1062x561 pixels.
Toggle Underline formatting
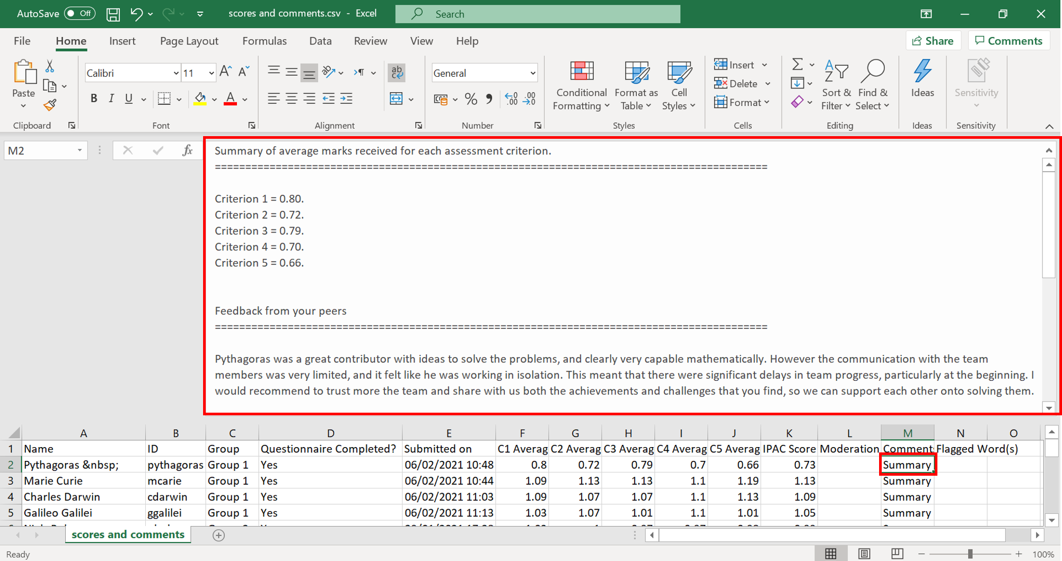128,99
